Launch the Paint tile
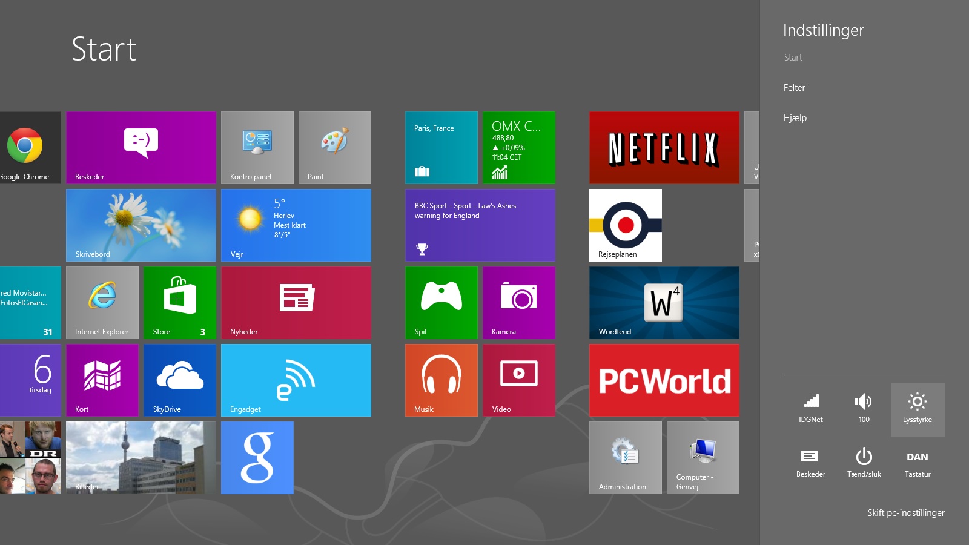The height and width of the screenshot is (545, 969). pyautogui.click(x=334, y=147)
